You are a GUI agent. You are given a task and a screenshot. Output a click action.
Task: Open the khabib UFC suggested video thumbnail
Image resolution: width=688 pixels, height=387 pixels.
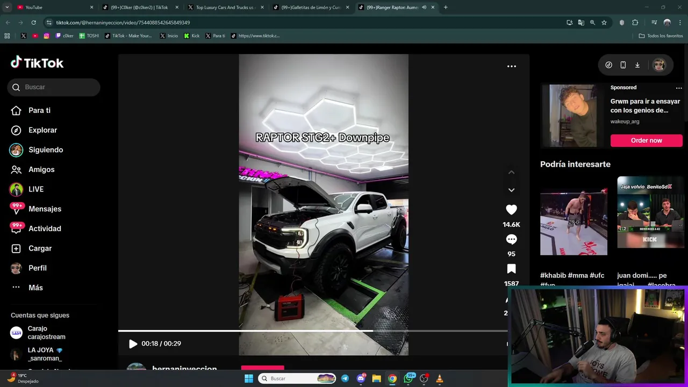(574, 221)
